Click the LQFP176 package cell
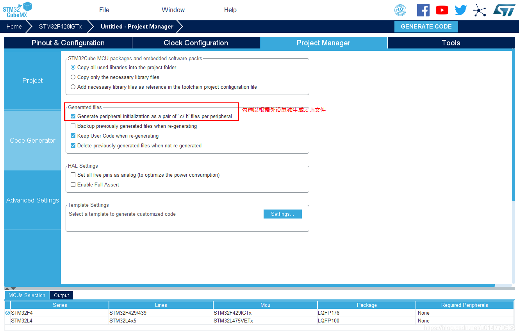The image size is (519, 335). click(x=367, y=313)
